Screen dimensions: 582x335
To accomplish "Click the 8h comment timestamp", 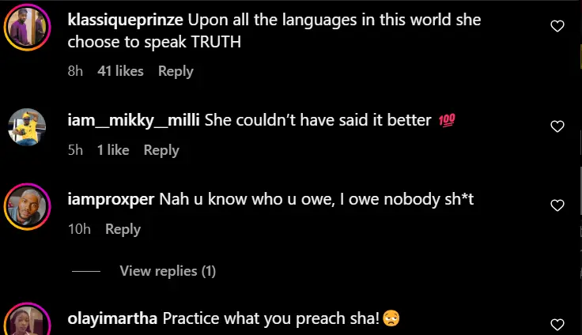I will click(76, 71).
